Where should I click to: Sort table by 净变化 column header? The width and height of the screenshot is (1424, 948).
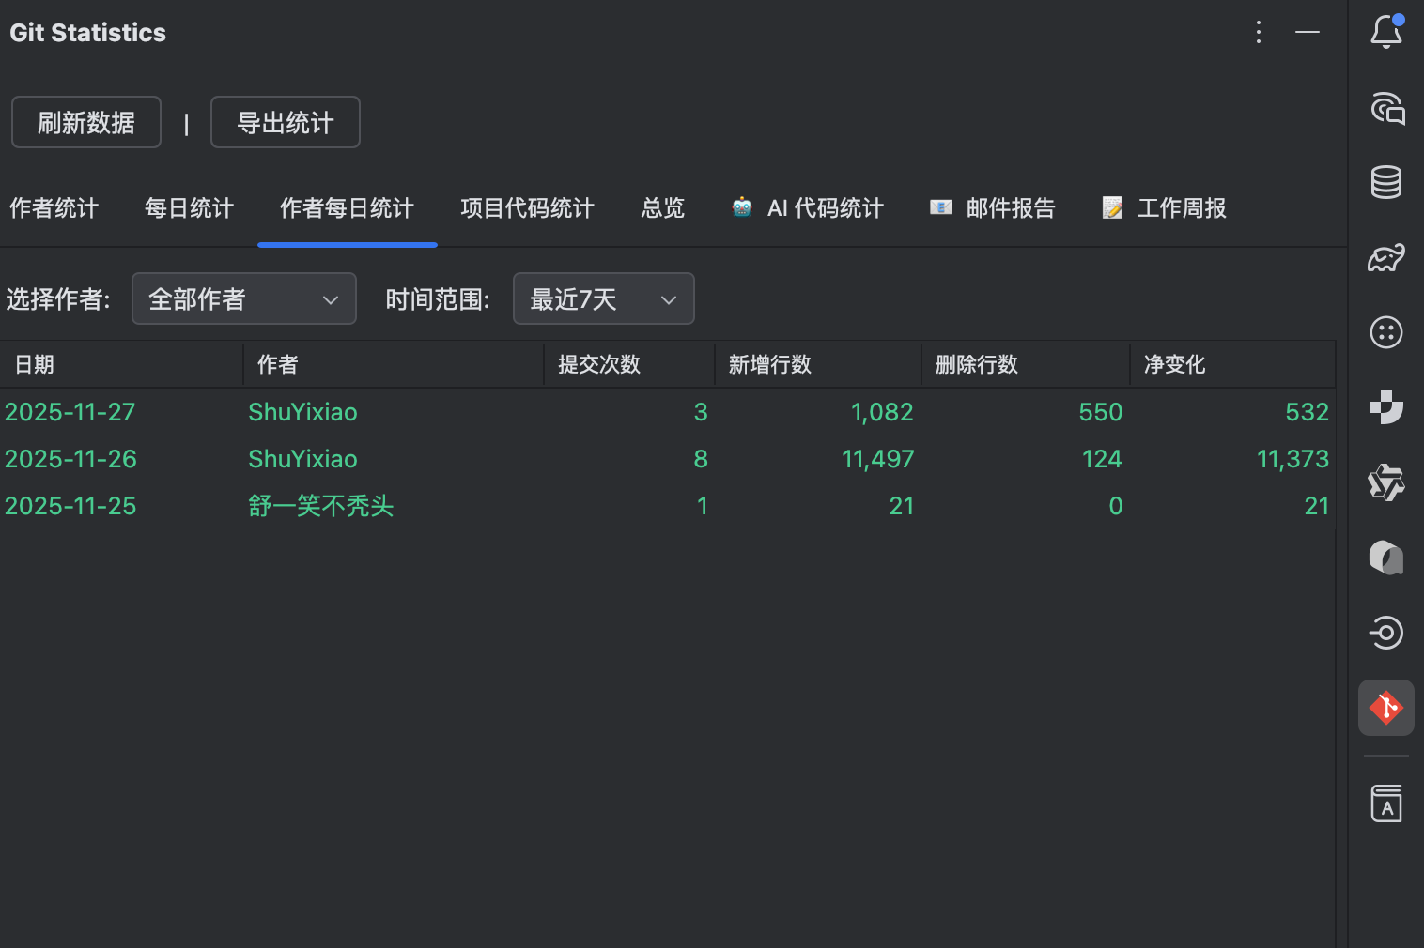point(1174,364)
